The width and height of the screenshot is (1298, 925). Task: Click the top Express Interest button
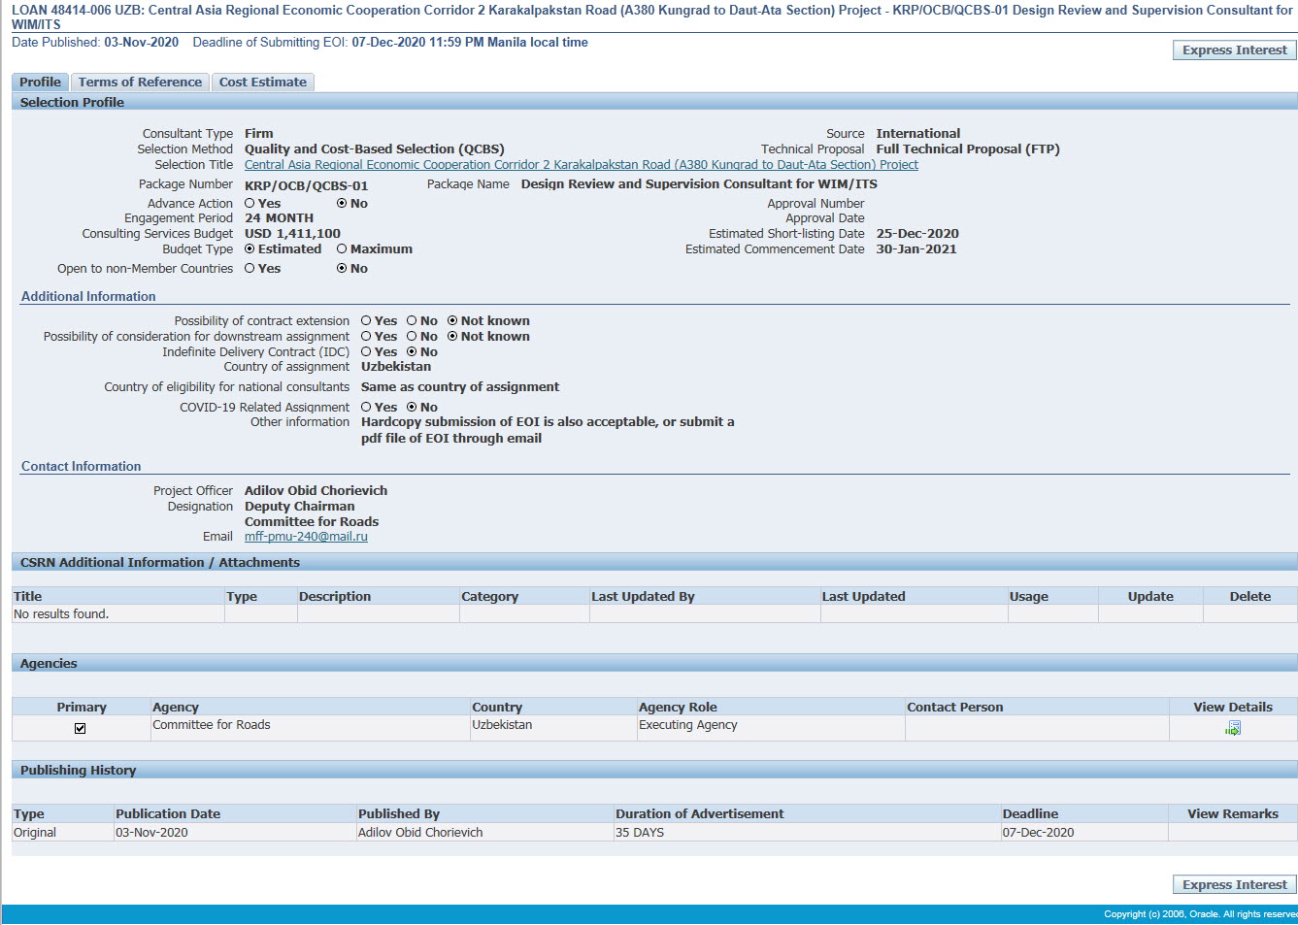click(1234, 50)
